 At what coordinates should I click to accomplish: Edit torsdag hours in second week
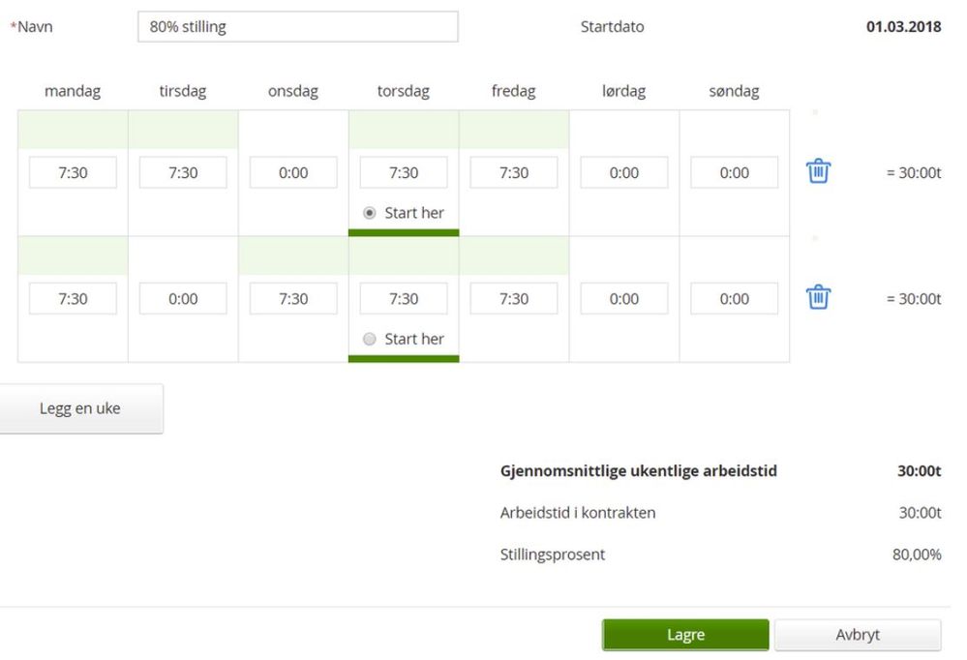pos(404,298)
